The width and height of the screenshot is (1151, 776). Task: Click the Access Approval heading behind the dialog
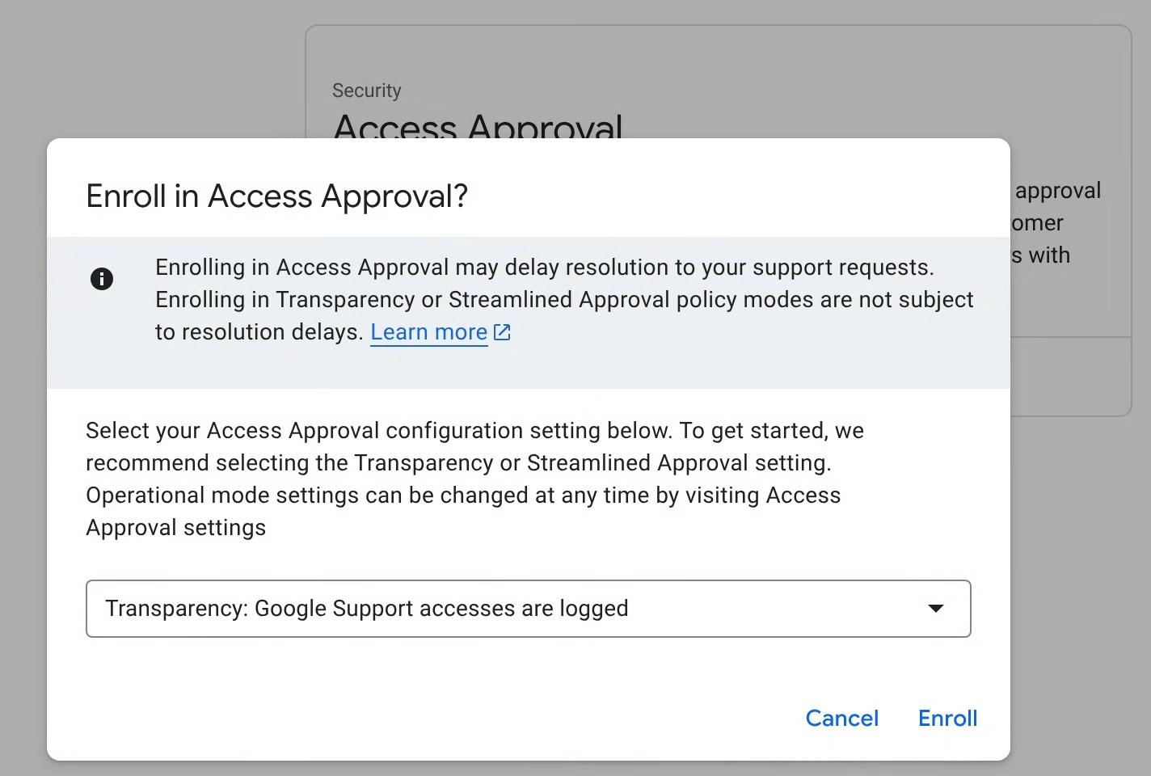click(x=477, y=128)
